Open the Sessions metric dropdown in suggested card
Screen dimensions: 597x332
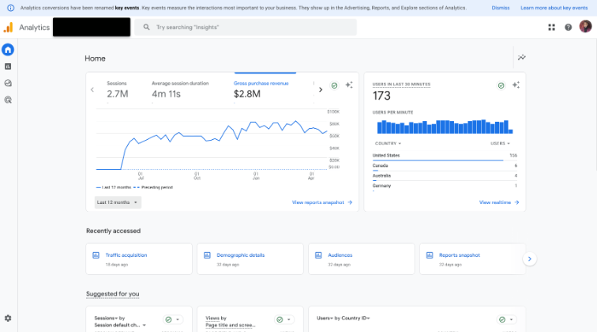[x=106, y=318]
